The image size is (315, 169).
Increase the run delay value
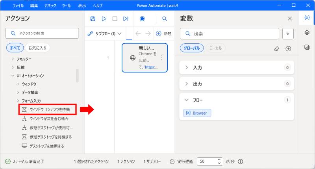(219, 160)
